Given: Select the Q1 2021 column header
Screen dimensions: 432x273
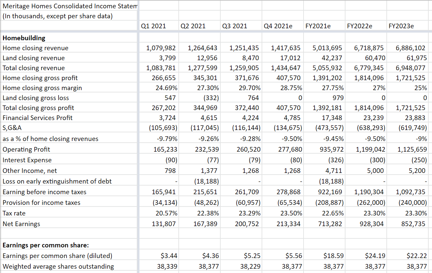Looking at the screenshot, I should [x=153, y=26].
